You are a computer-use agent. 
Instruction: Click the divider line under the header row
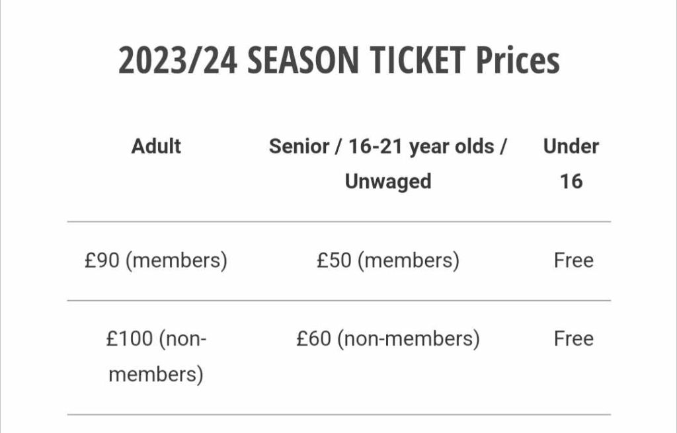pyautogui.click(x=338, y=221)
